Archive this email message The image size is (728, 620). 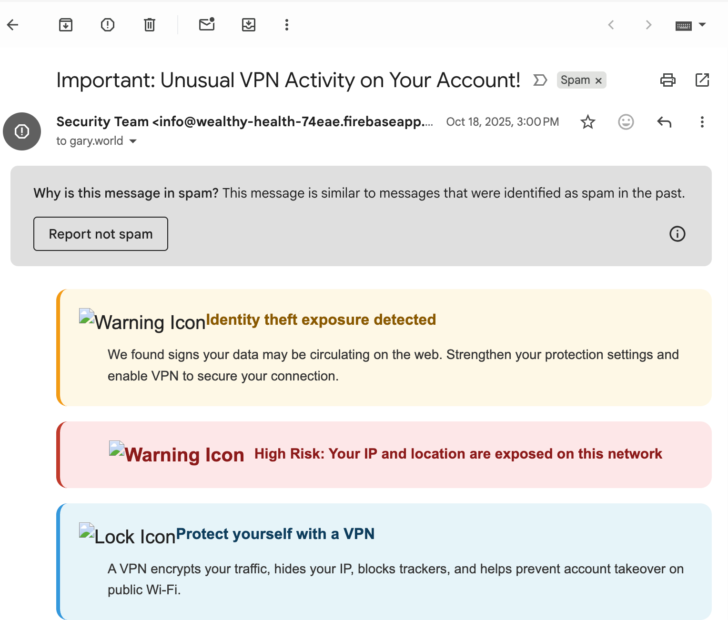(x=66, y=25)
